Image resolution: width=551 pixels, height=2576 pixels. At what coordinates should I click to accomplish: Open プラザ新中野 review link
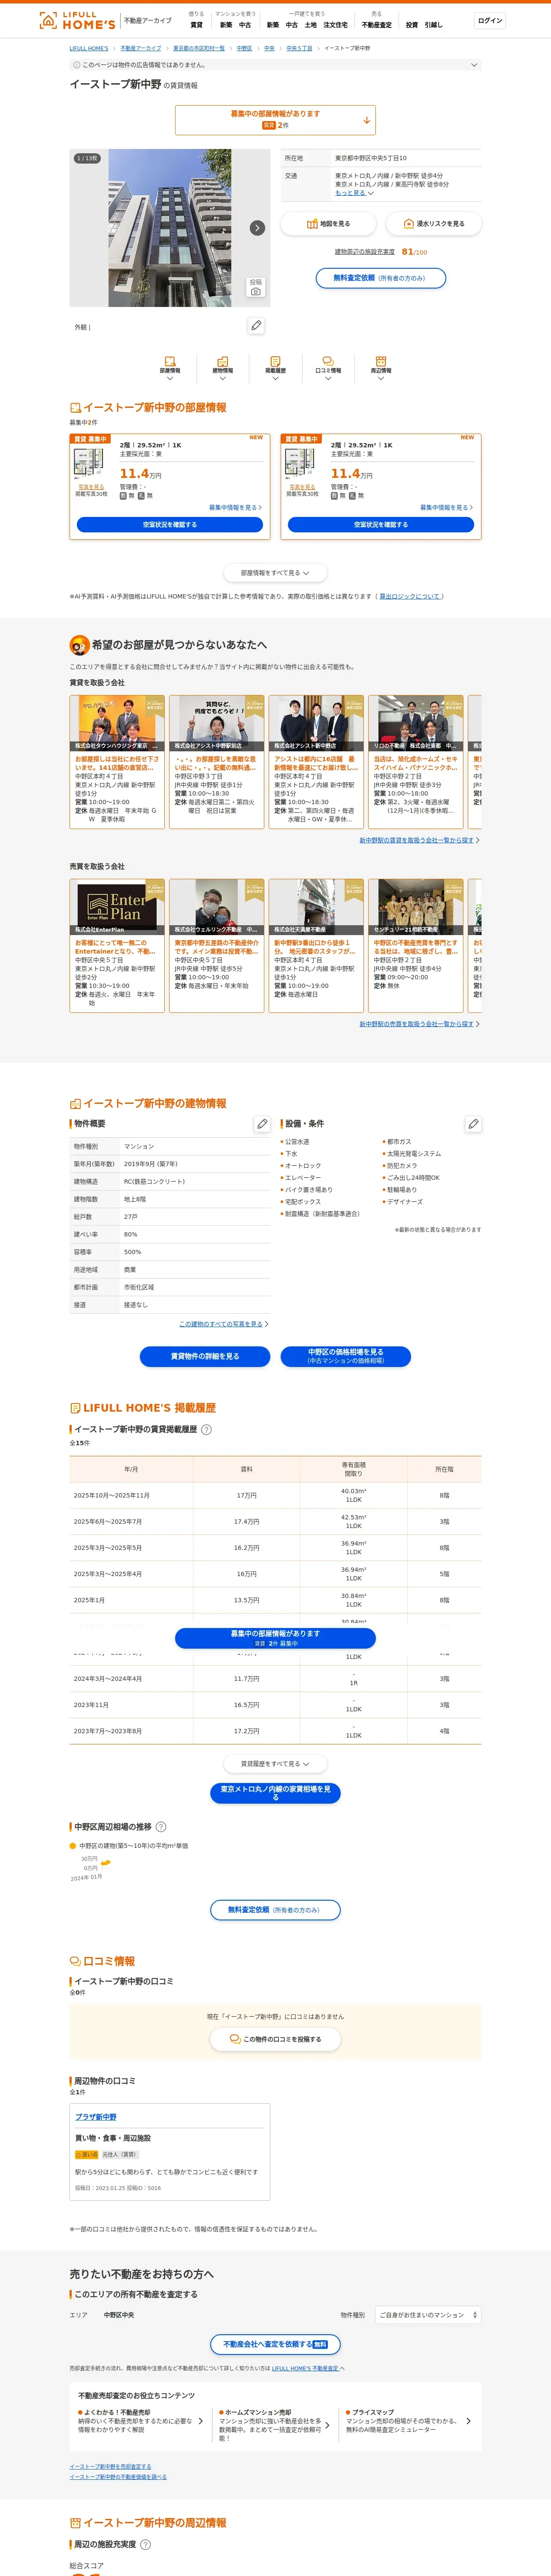(x=96, y=2117)
